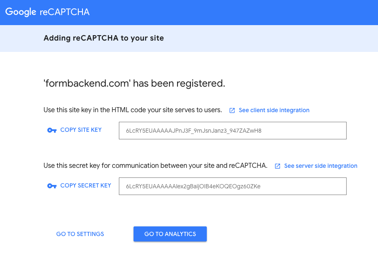Screen dimensions: 378x267
Task: Click the 'formbackend.com has been registered' heading
Action: [134, 83]
